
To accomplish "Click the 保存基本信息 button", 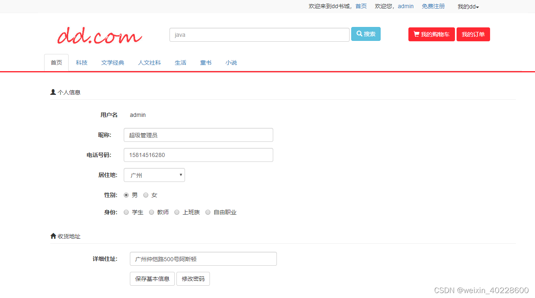I will tap(152, 279).
